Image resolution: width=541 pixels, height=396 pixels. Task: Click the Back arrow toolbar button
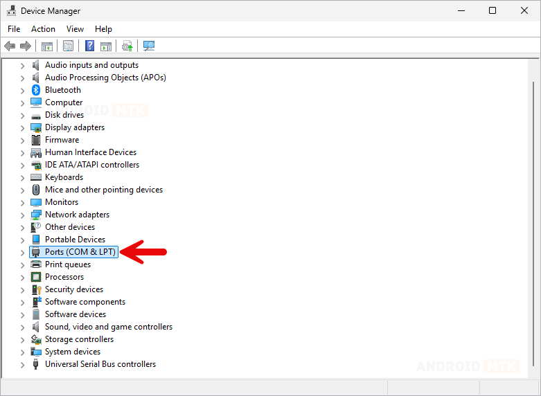10,46
